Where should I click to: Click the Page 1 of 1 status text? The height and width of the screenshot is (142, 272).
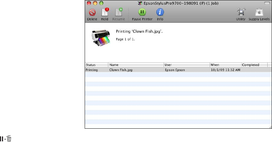tap(125, 39)
